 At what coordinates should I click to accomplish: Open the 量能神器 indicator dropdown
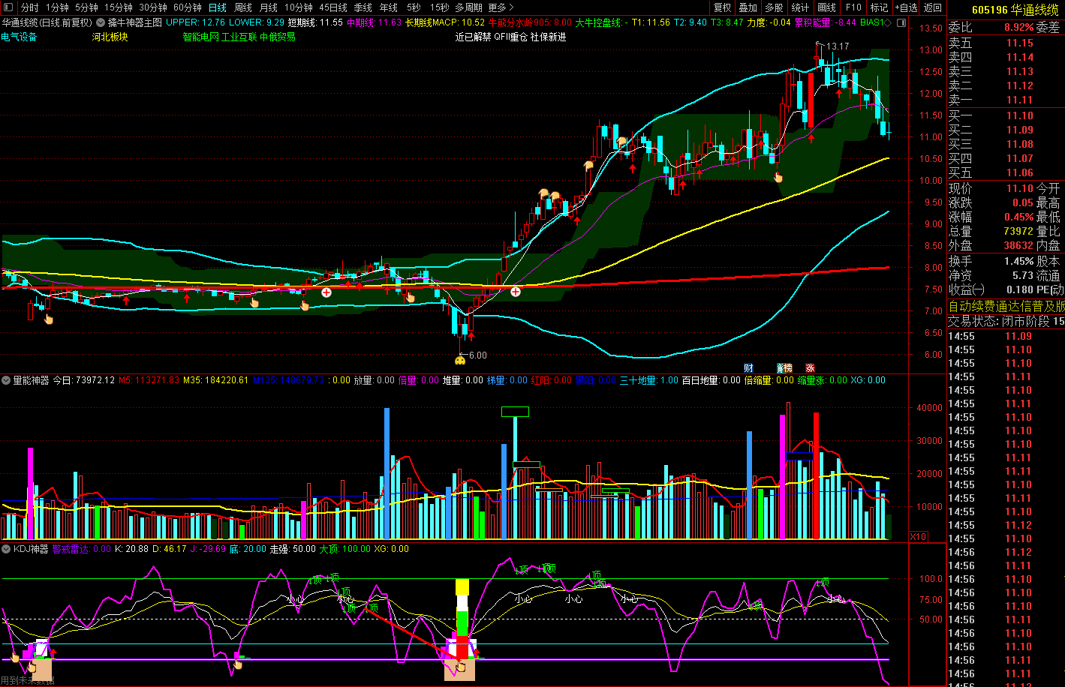point(6,380)
